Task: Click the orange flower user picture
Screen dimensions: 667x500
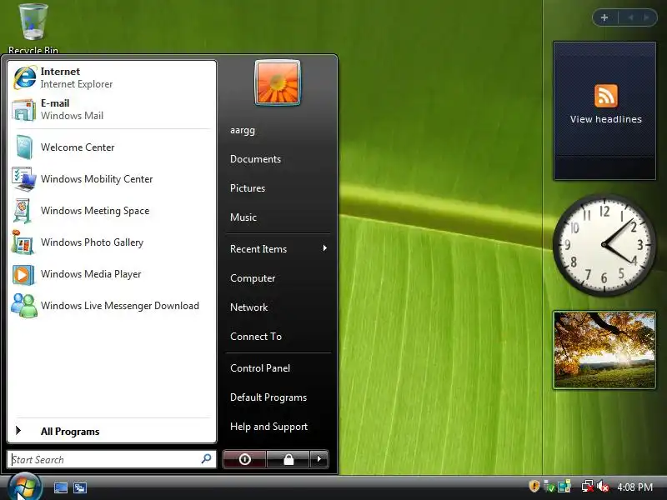Action: coord(278,82)
